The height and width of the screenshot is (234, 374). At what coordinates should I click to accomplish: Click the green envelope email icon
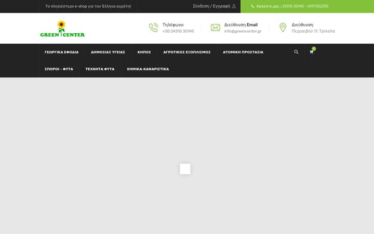coord(216,28)
